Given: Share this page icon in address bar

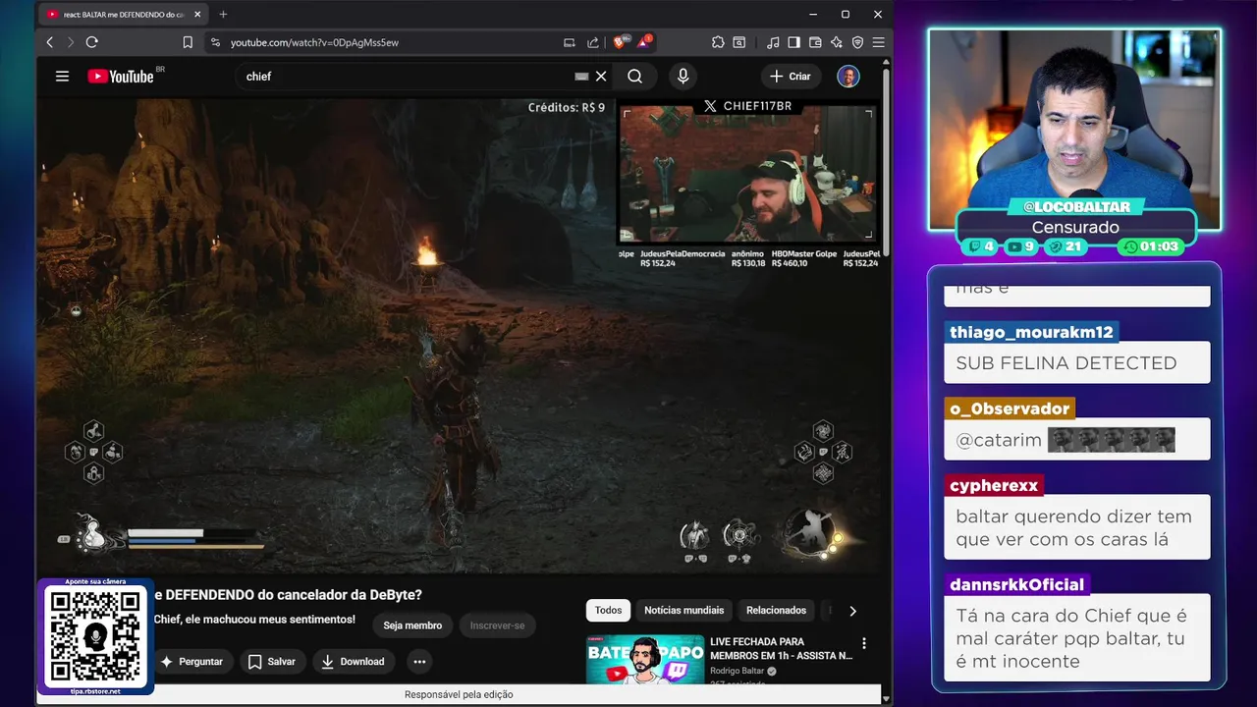Looking at the screenshot, I should [x=593, y=42].
